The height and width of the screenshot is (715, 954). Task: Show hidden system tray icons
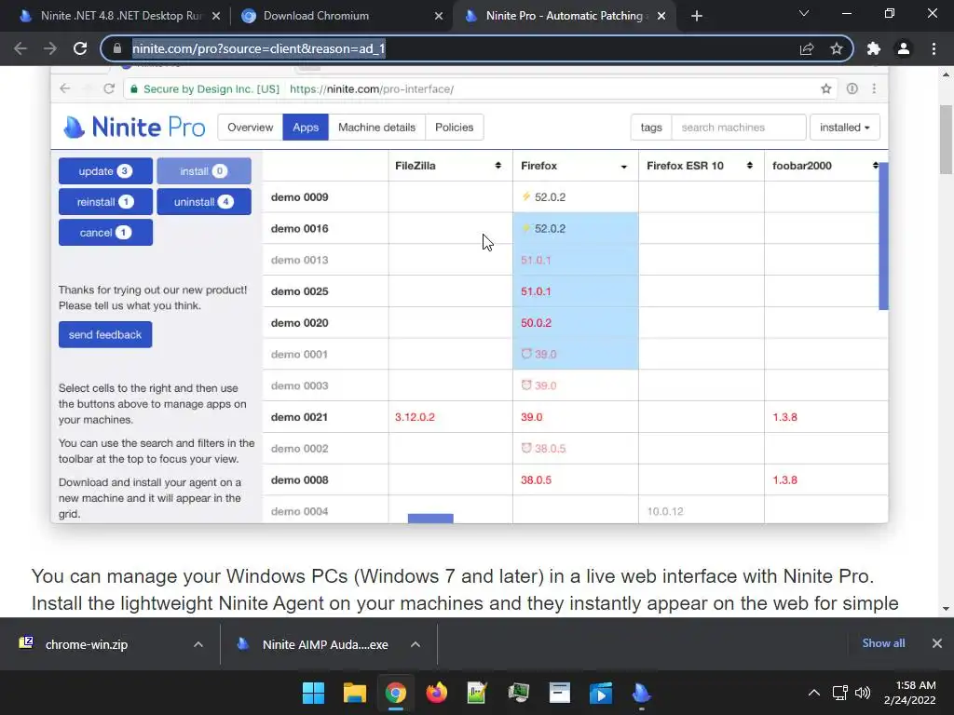tap(814, 693)
